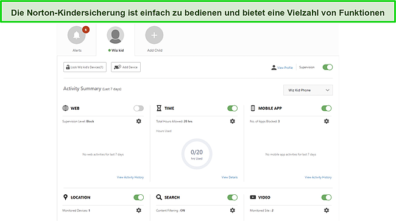This screenshot has width=396, height=221.
Task: Click the 'Activity Summary' heading
Action: tap(82, 88)
